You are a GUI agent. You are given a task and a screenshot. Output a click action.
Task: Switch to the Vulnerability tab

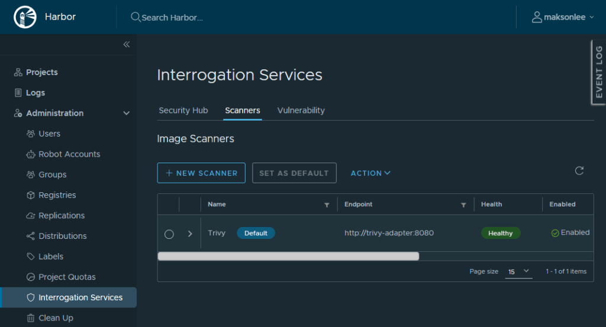click(301, 111)
